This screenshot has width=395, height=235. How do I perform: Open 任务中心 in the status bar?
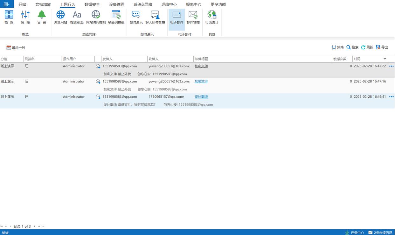tap(354, 232)
